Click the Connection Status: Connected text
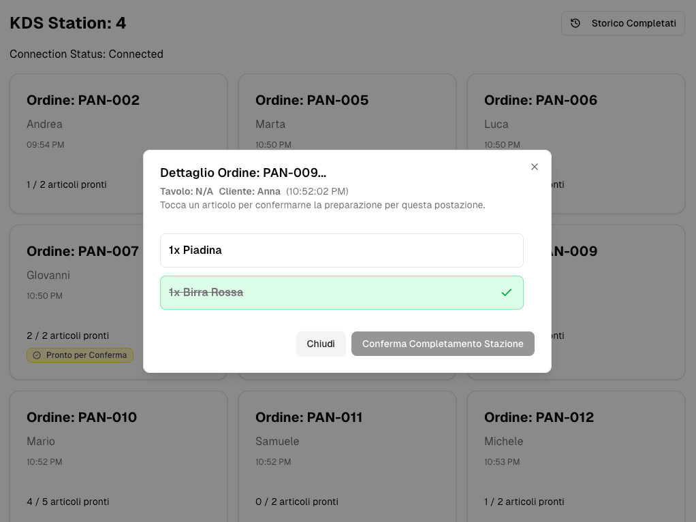Viewport: 696px width, 522px height. pos(86,54)
